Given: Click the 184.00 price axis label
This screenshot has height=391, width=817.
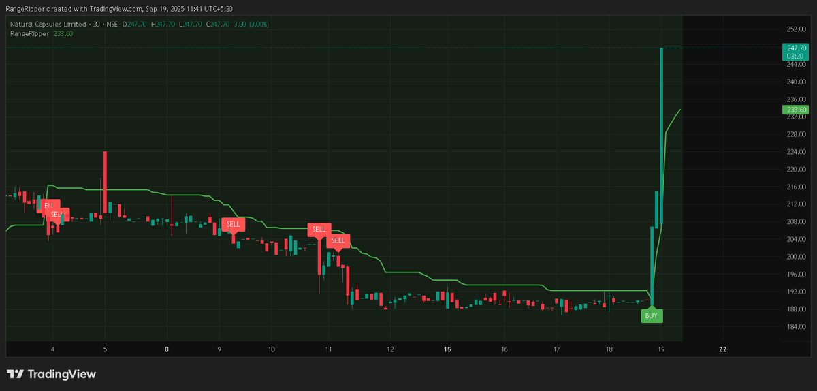Looking at the screenshot, I should coord(797,327).
